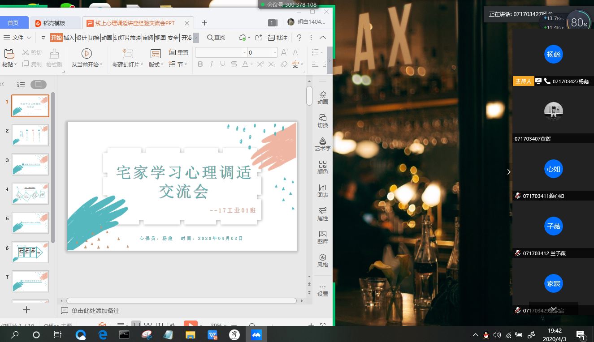Open a new document tab with plus
The height and width of the screenshot is (342, 594).
point(204,23)
